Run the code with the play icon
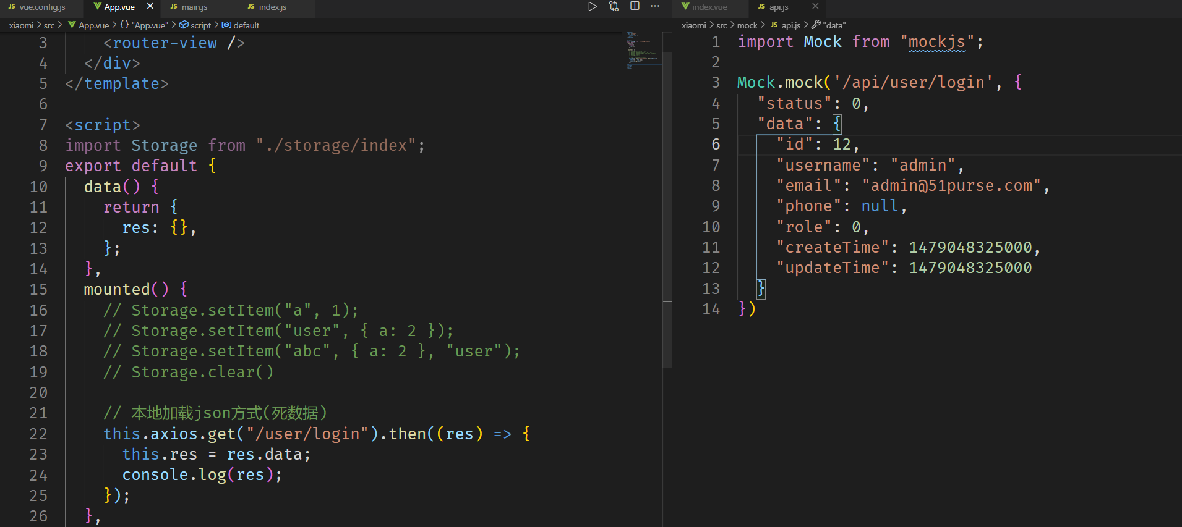 click(x=593, y=6)
